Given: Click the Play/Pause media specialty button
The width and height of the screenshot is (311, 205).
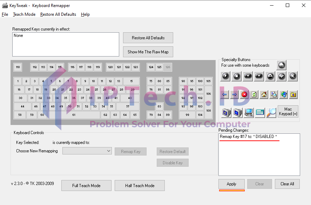Looking at the screenshot, I should coord(225,76).
